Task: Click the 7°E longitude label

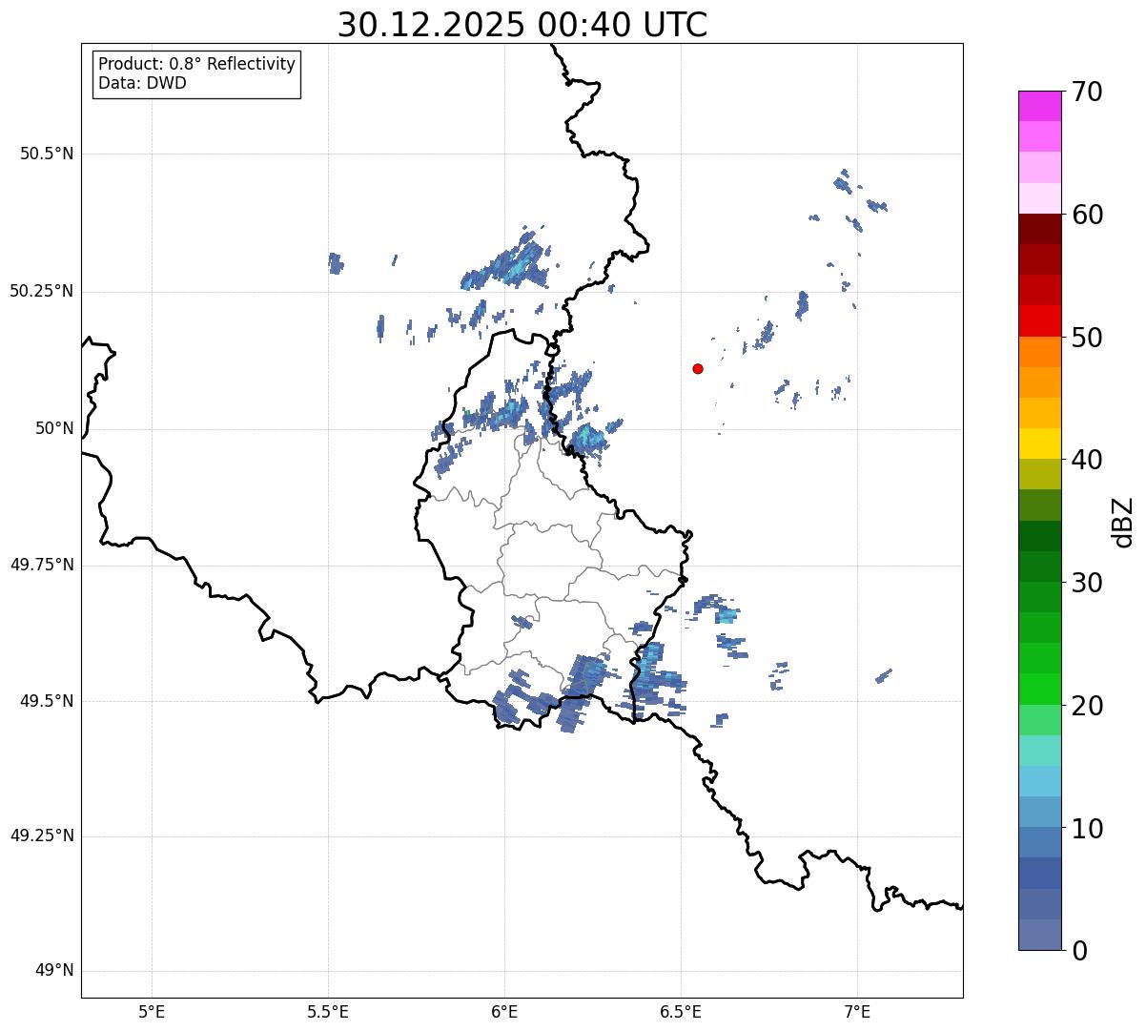Action: point(857,1012)
